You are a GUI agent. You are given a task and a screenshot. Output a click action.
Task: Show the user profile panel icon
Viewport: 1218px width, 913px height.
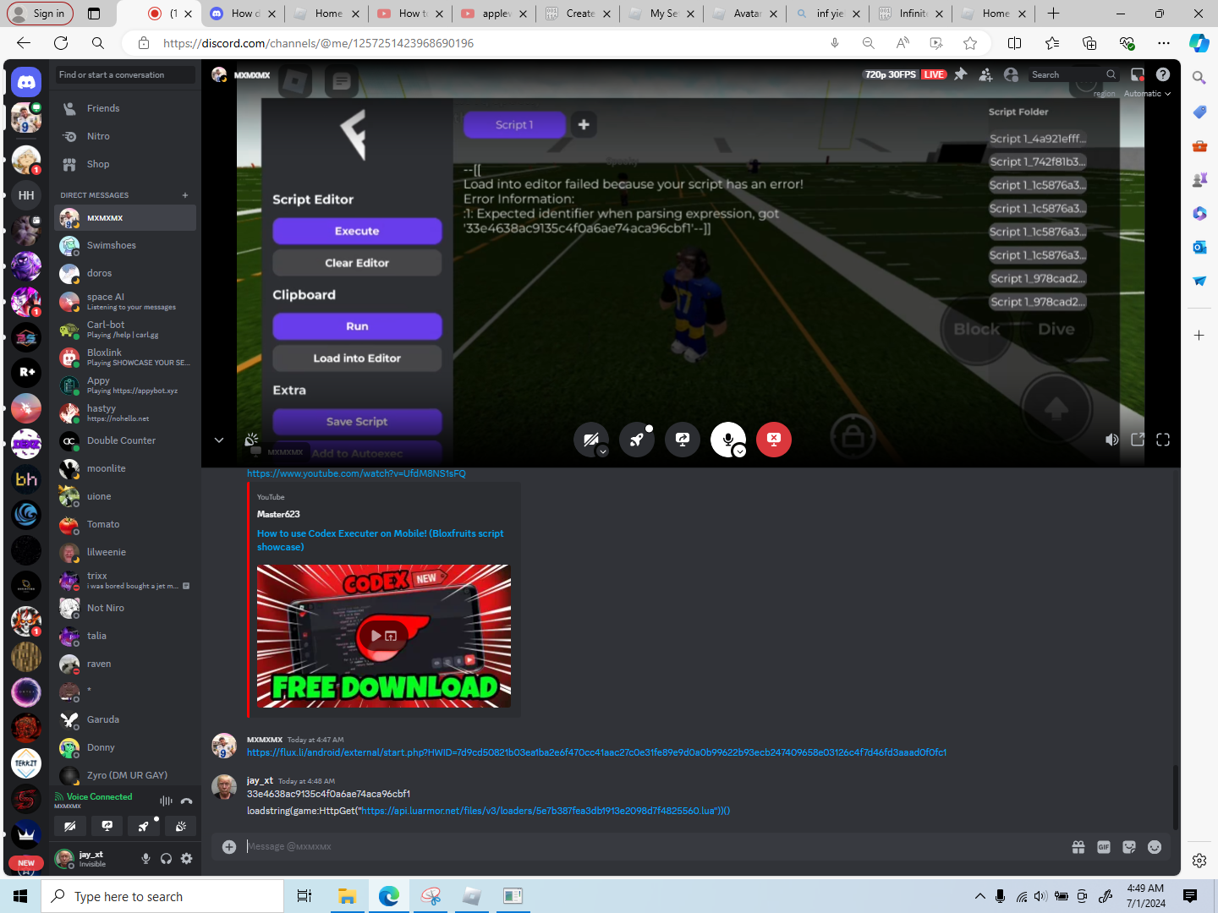(x=1011, y=74)
